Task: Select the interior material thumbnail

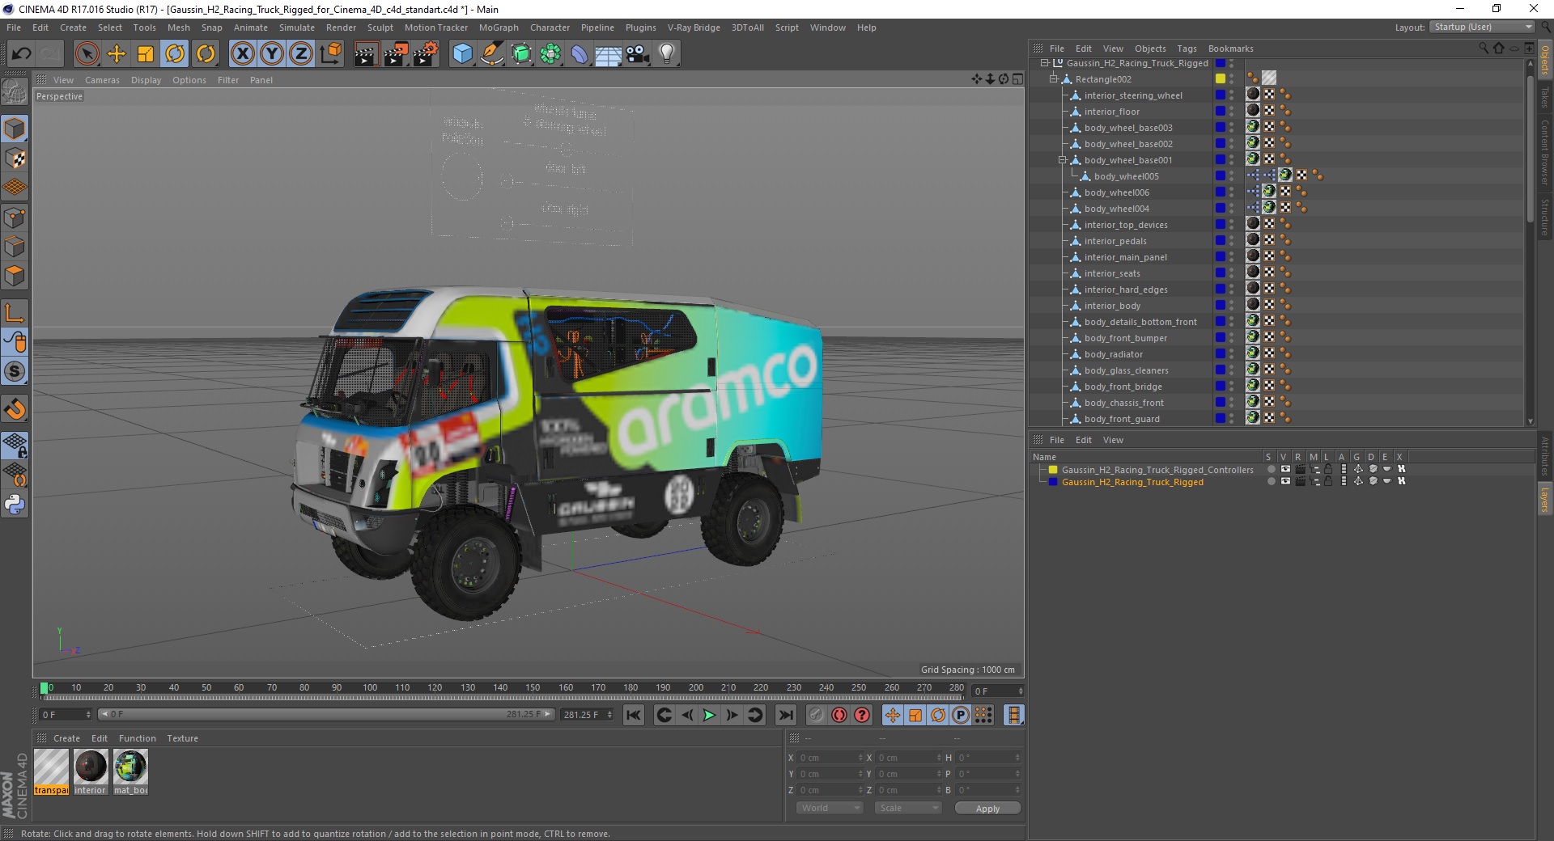Action: 91,771
